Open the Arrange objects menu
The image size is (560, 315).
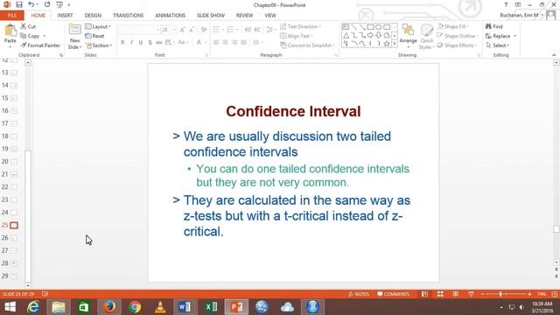[409, 36]
